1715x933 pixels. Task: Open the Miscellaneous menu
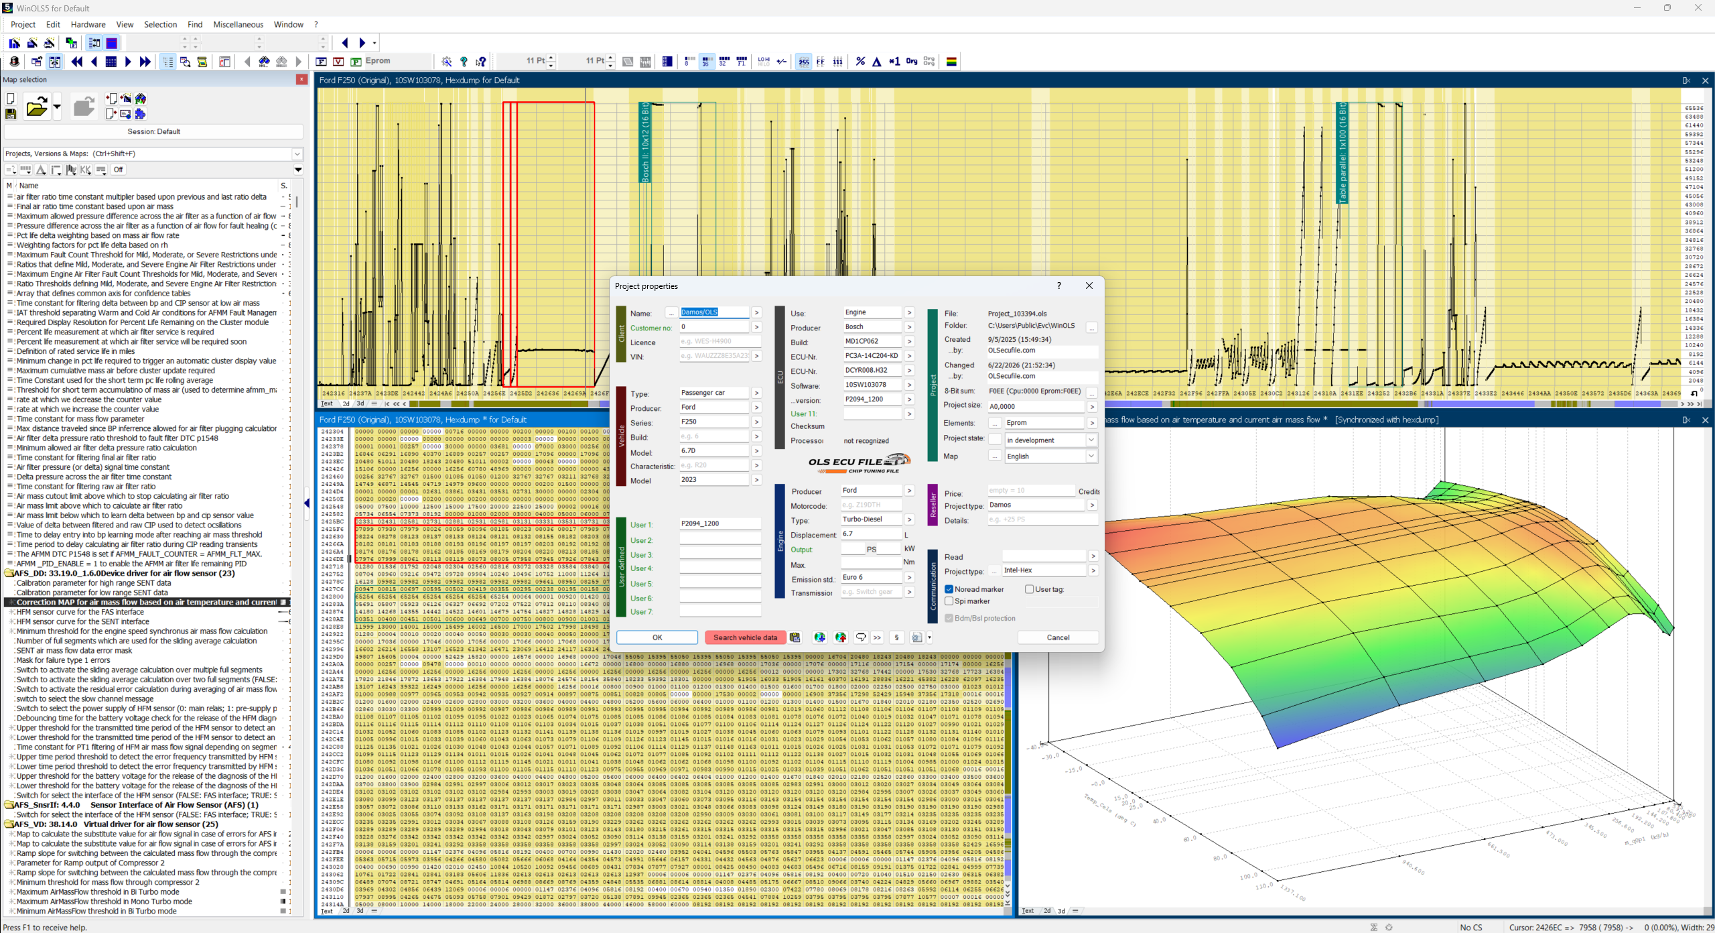(238, 24)
